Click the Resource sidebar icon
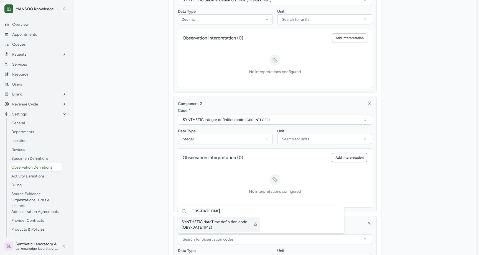The image size is (479, 255). (x=7, y=74)
